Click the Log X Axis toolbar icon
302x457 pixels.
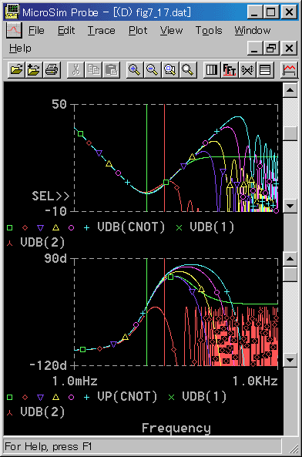212,70
